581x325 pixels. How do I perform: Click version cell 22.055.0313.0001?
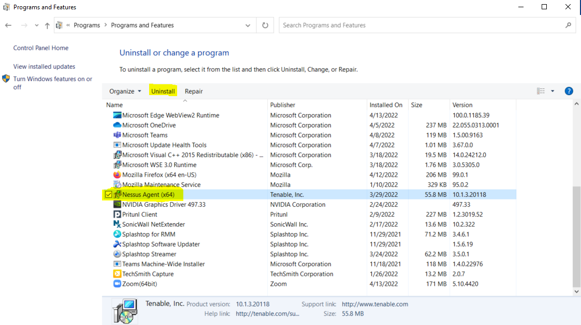click(x=476, y=126)
